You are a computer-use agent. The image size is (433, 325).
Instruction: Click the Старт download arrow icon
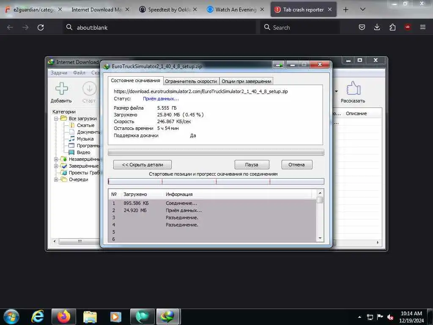pos(90,89)
